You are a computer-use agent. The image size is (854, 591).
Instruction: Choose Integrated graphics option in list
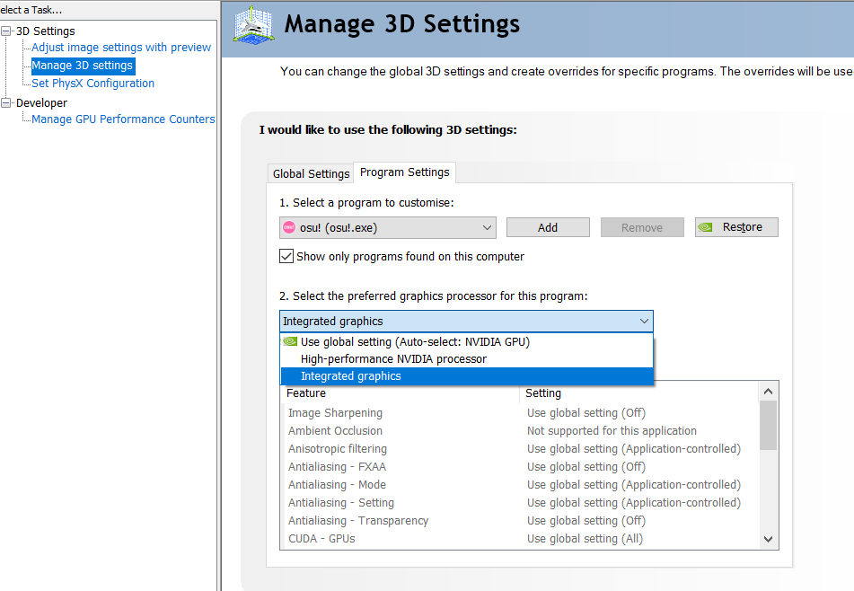(467, 376)
